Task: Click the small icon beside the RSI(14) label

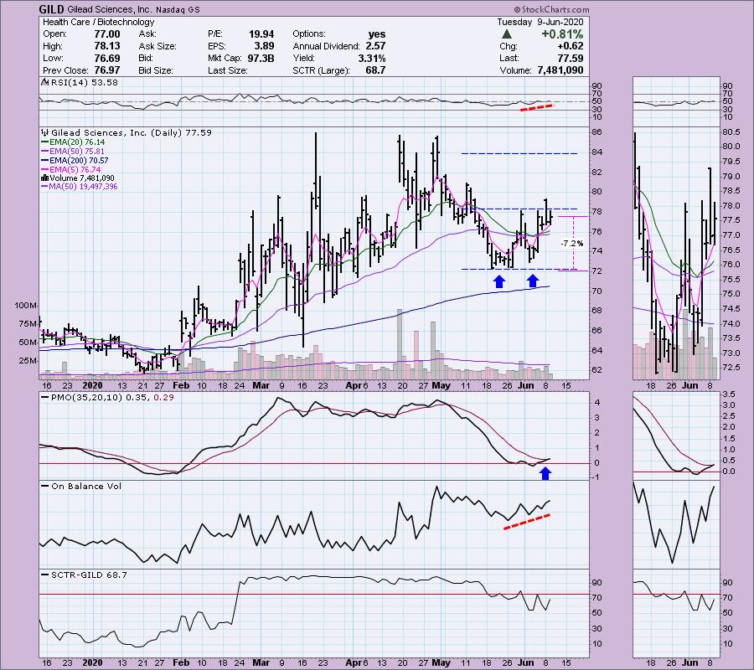Action: [45, 82]
